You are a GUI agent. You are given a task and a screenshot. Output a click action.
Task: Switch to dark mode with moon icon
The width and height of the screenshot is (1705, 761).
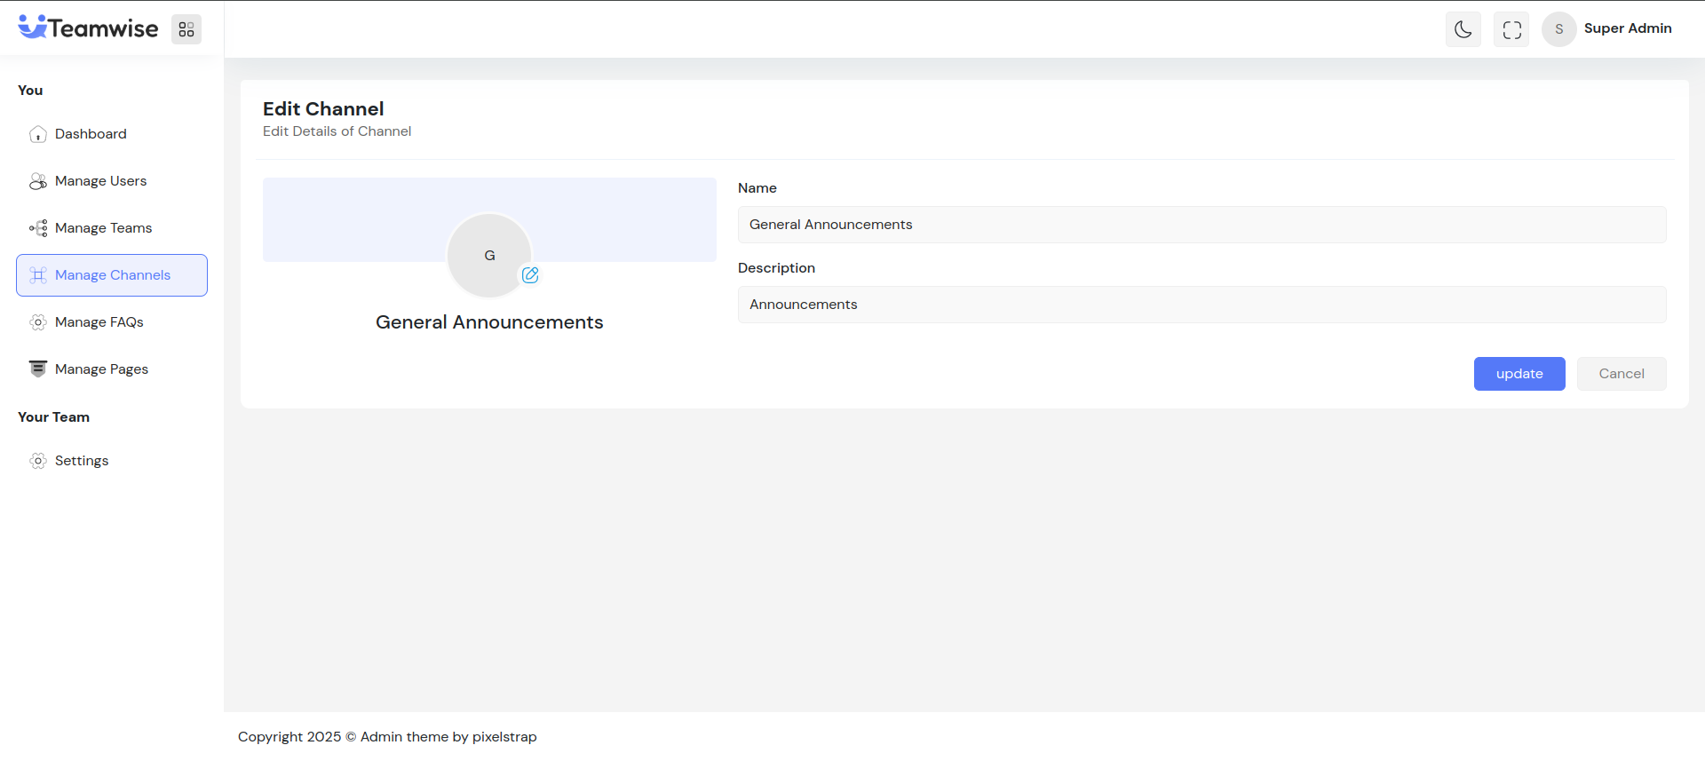coord(1463,29)
